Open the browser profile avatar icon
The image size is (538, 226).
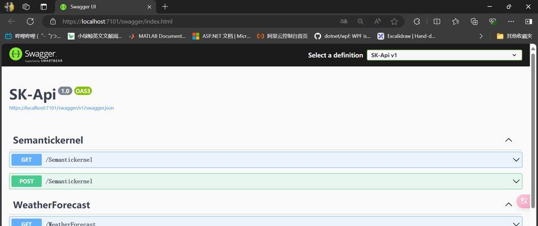point(9,7)
